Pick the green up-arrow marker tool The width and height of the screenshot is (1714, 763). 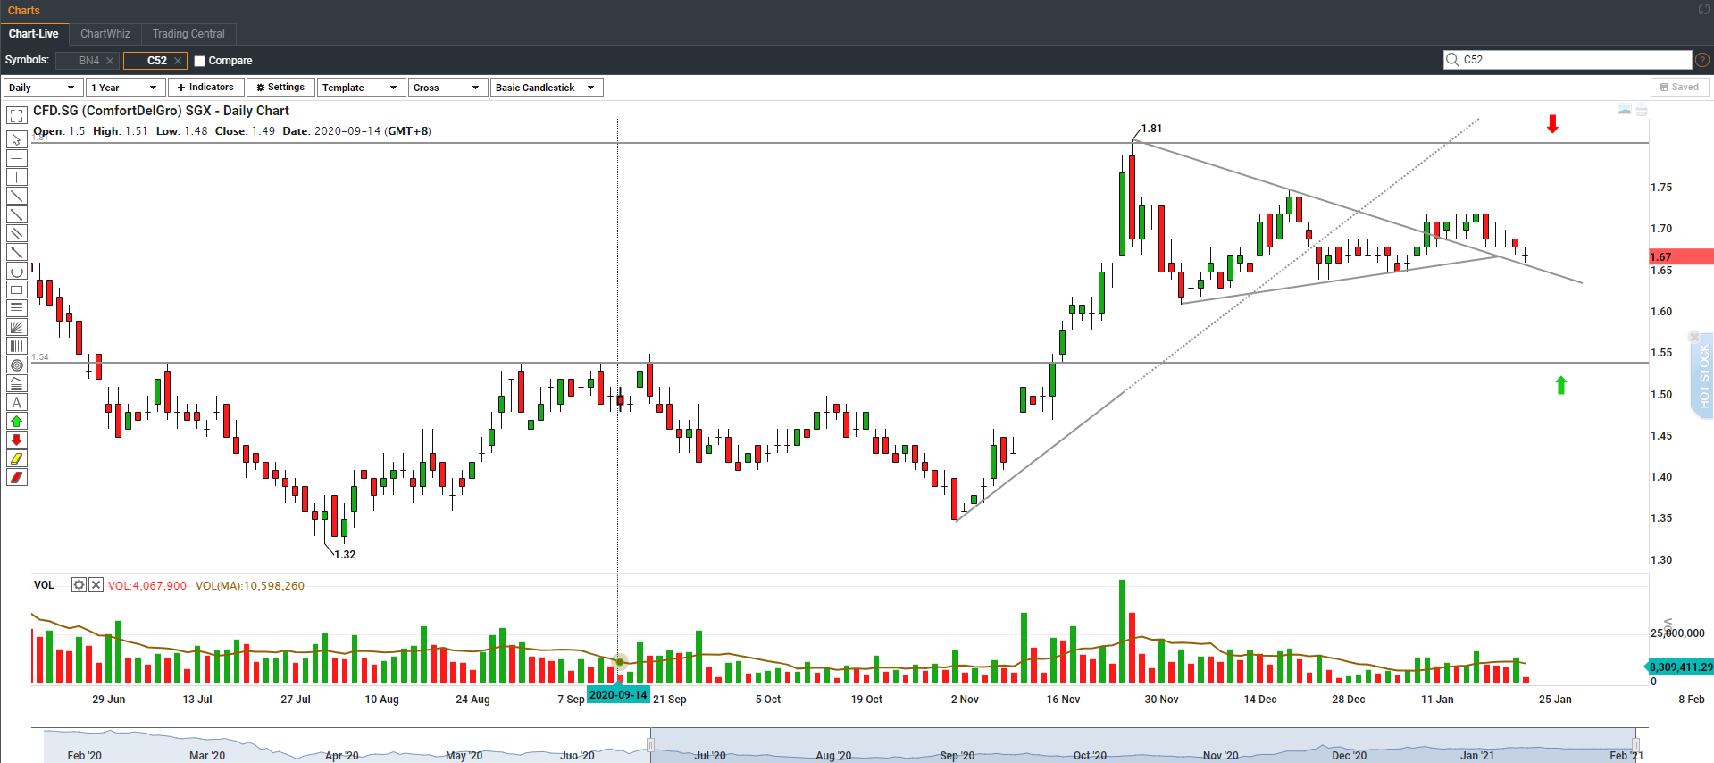(16, 422)
